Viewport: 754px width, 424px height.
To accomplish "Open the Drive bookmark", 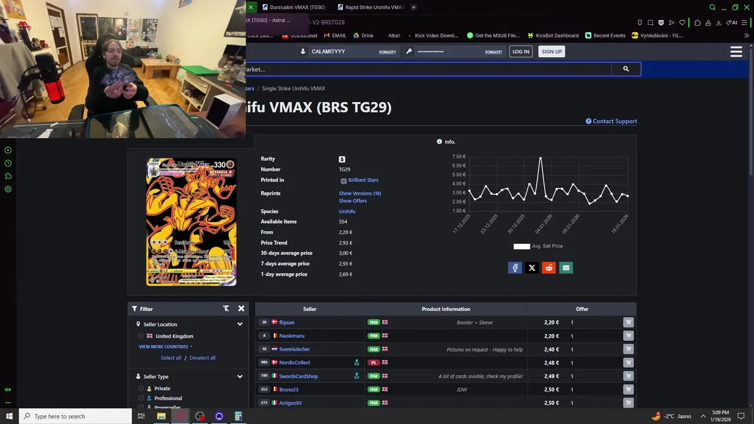I will pyautogui.click(x=363, y=35).
